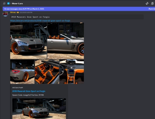Click the New-Cars channel title

tap(17, 3)
